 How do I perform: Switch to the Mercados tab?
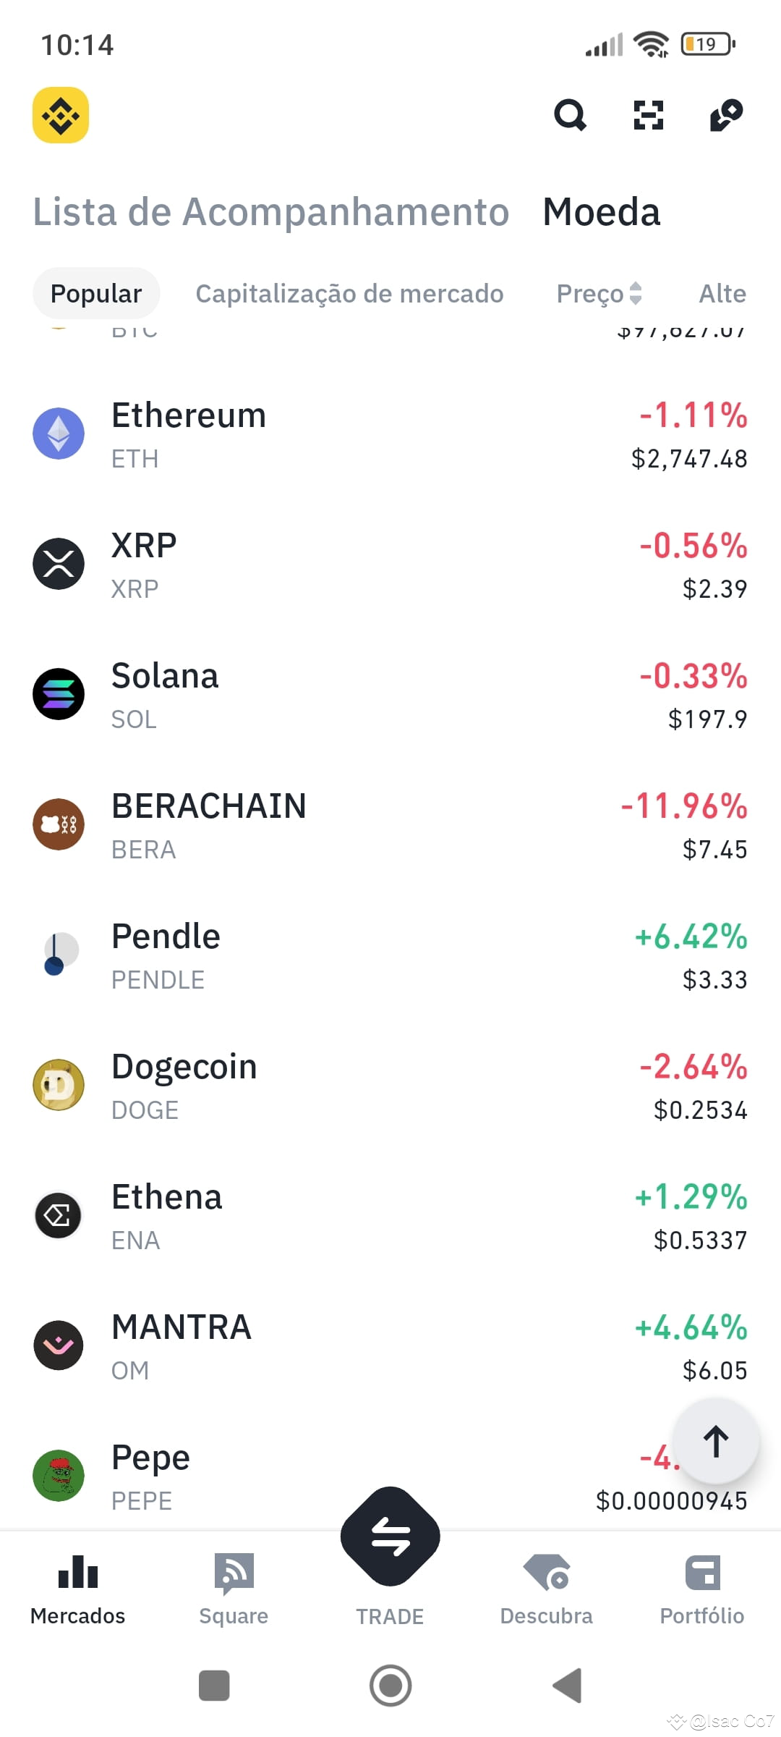coord(77,1589)
